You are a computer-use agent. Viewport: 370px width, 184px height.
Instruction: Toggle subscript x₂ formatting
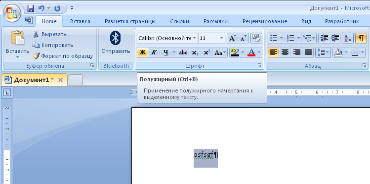click(195, 52)
